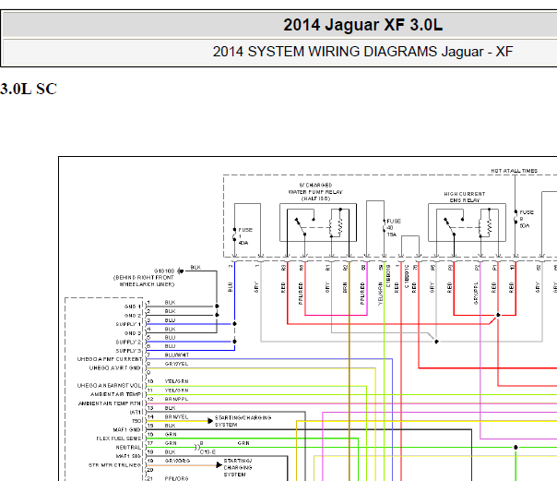Click the 'UHEGO A VIRT GND' pin label
This screenshot has width=557, height=481.
pyautogui.click(x=115, y=368)
